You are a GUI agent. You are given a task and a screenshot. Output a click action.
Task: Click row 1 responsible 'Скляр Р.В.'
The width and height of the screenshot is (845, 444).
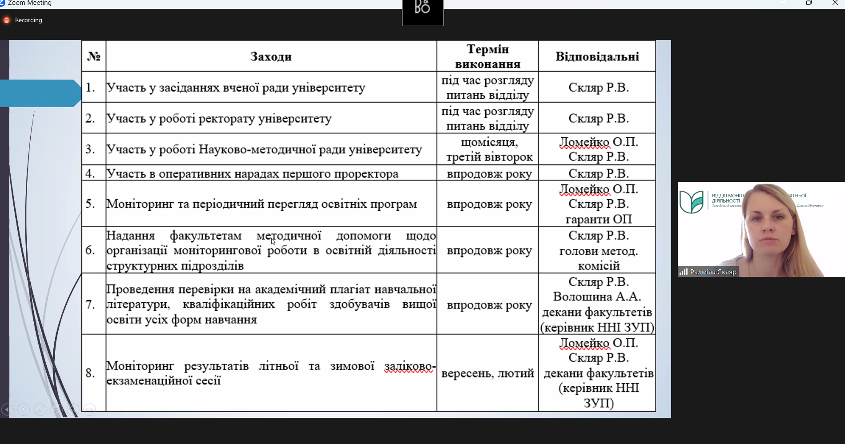(x=599, y=88)
